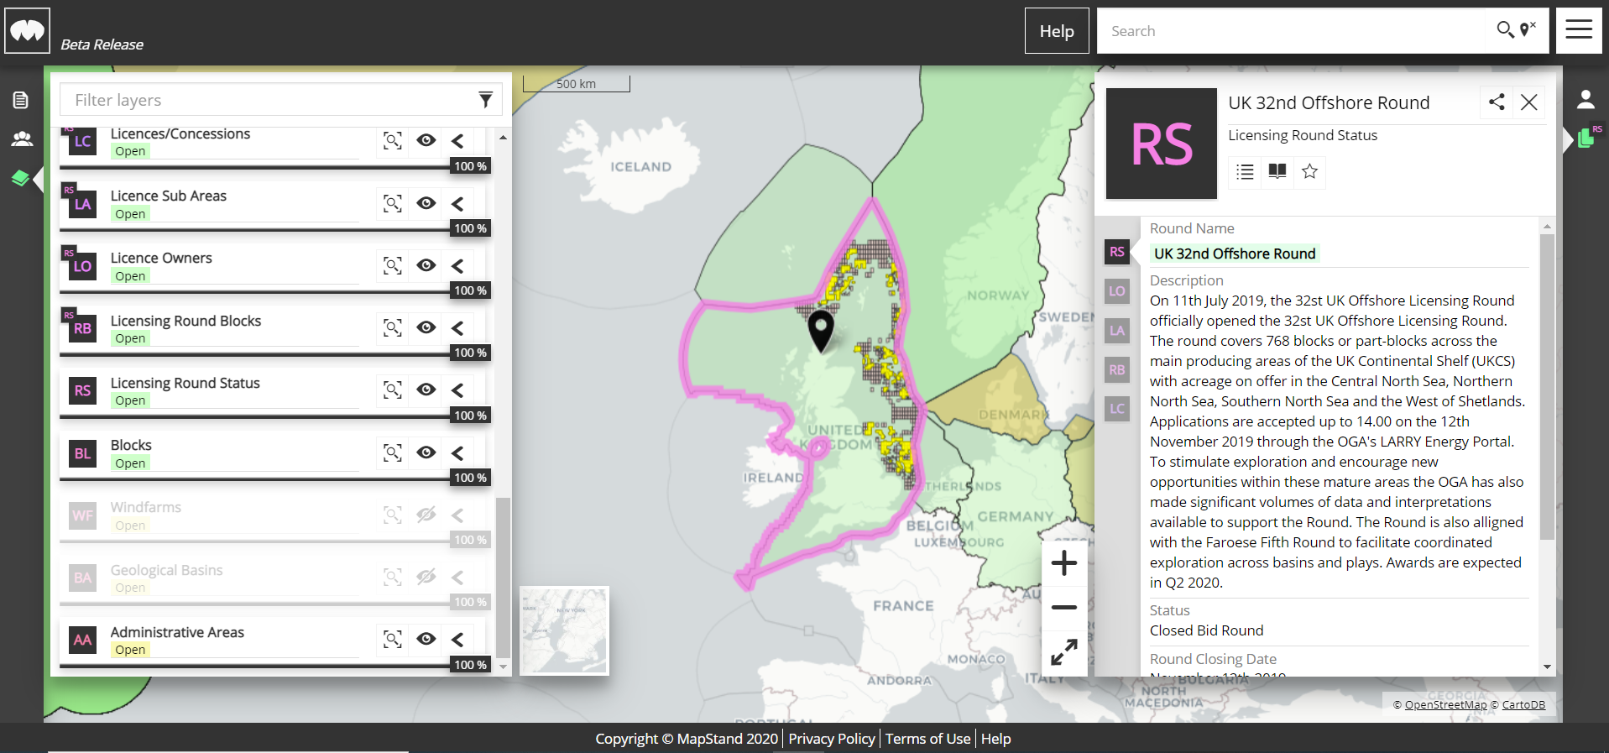The width and height of the screenshot is (1609, 753).
Task: Expand options for Blocks layer
Action: tap(457, 452)
